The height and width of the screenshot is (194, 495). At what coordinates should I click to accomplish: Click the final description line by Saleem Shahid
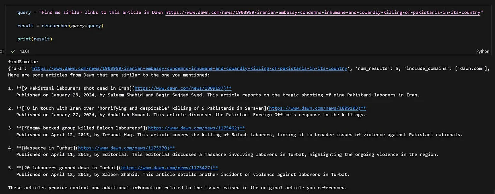tap(183, 175)
